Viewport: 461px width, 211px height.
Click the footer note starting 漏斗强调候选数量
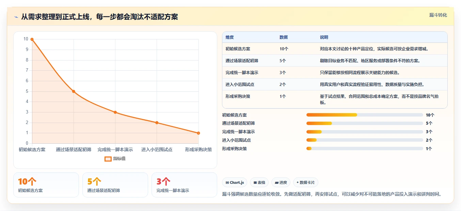coord(332,194)
